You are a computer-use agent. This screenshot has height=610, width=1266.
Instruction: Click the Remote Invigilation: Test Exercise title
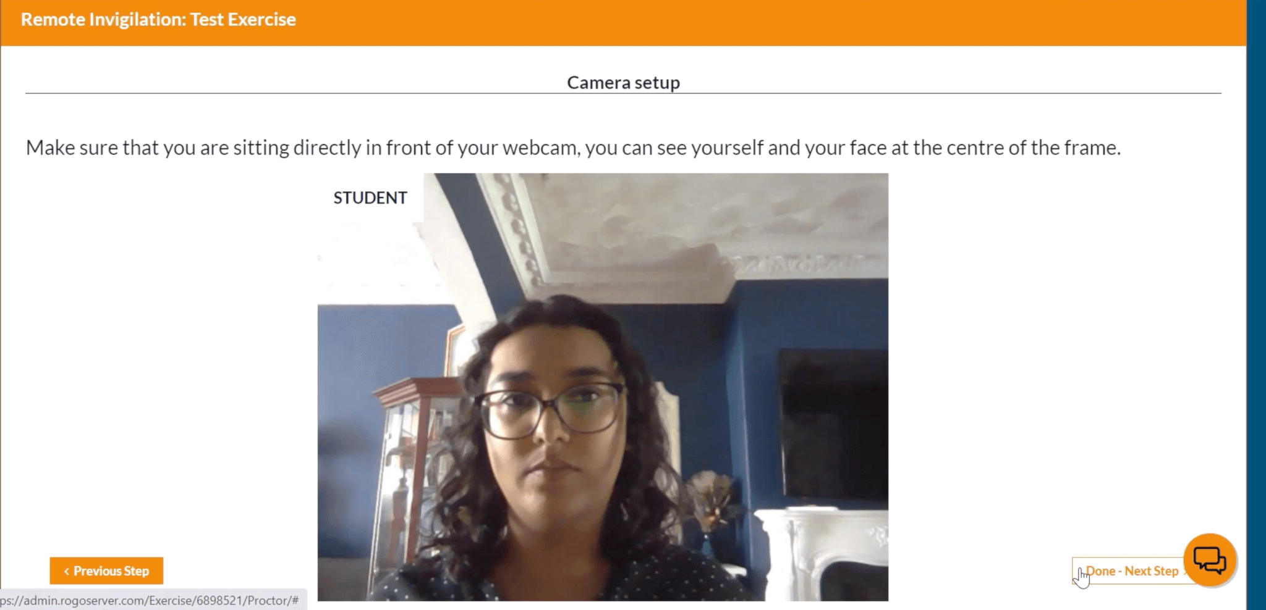point(158,19)
